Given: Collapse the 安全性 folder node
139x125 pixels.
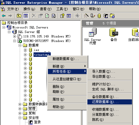Looking at the screenshot, I should (x=20, y=118).
